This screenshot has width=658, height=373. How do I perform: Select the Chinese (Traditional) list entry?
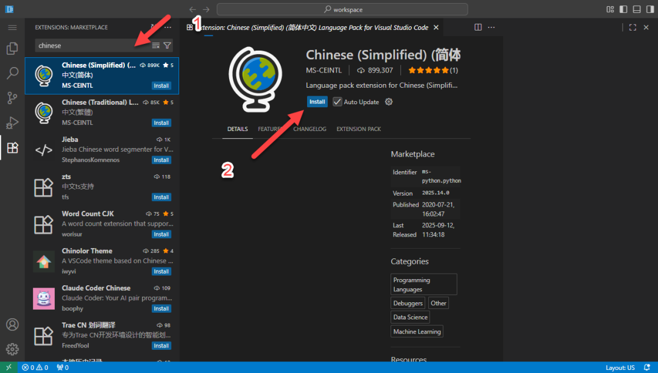[x=102, y=113]
